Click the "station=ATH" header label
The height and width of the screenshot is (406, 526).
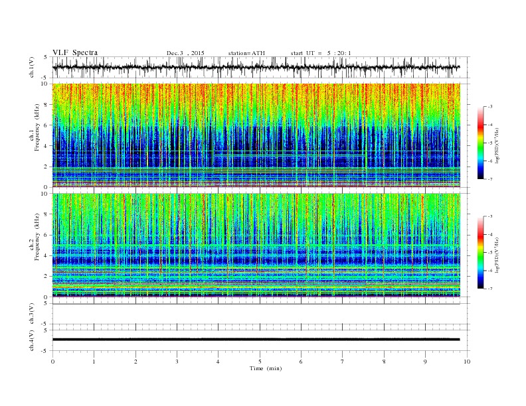[246, 53]
